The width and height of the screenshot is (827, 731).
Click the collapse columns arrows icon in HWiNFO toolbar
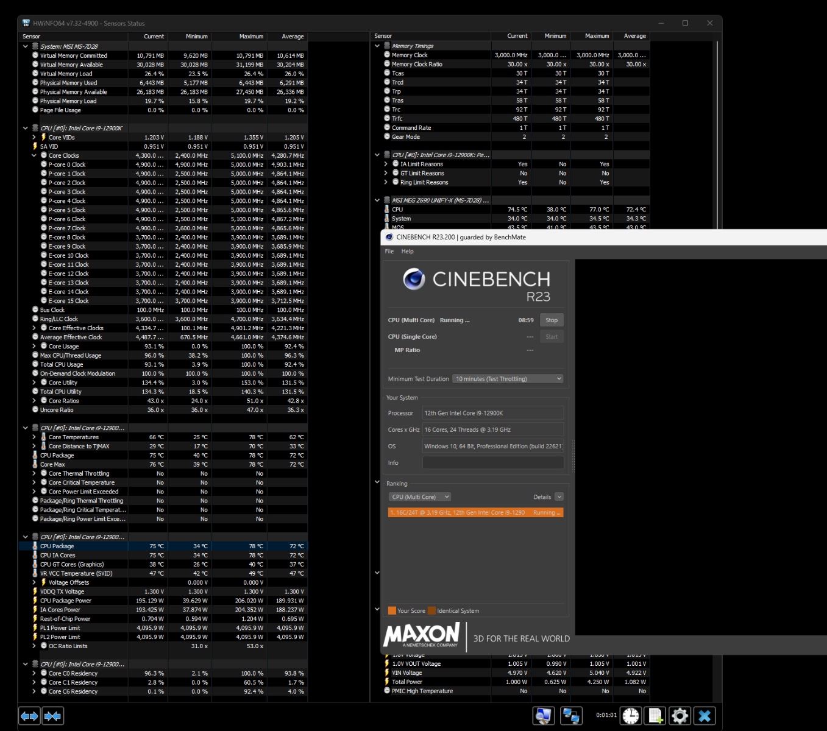click(52, 716)
